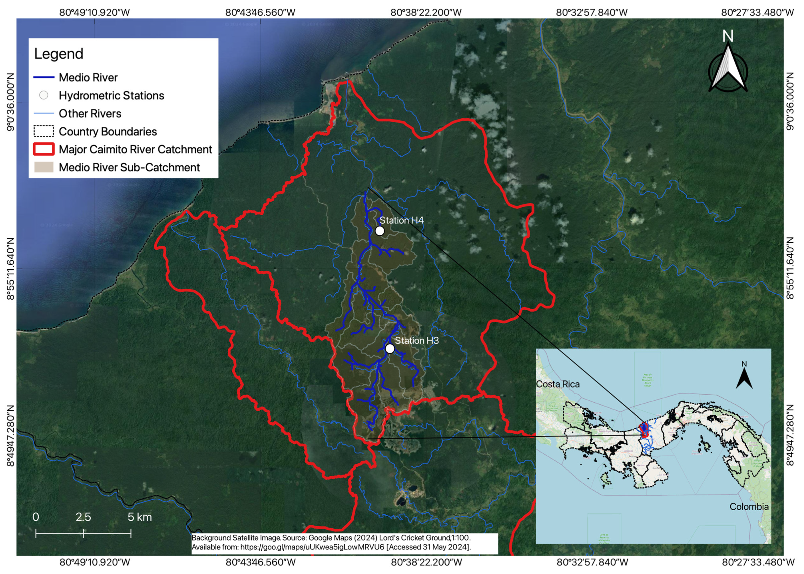
Task: Click the beige Medio River Sub-Catchment swatch
Action: coord(44,167)
